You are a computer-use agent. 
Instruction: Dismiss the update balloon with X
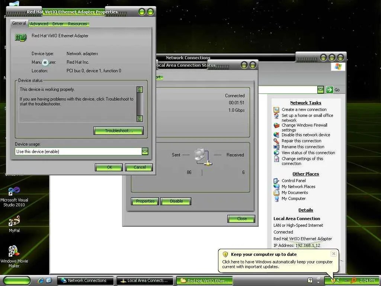pyautogui.click(x=334, y=254)
